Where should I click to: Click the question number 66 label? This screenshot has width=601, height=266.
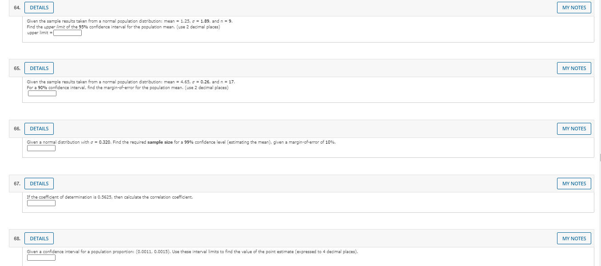pos(16,129)
